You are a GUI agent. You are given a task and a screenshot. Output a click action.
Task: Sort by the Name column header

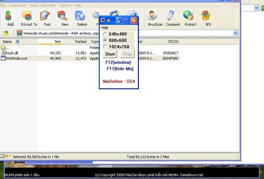coord(18,42)
